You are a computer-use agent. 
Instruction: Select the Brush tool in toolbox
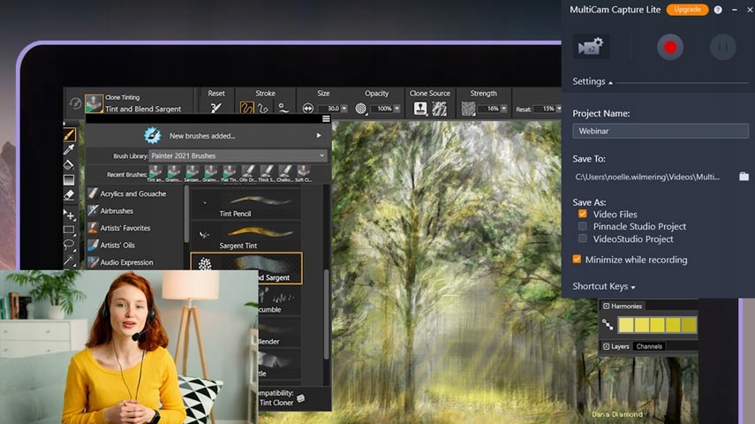click(69, 135)
